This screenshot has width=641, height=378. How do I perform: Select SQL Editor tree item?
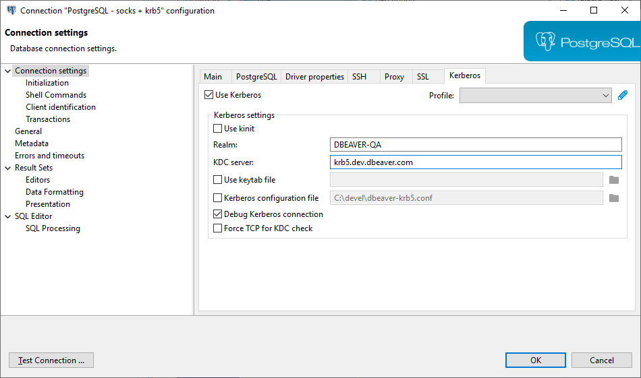click(x=34, y=216)
